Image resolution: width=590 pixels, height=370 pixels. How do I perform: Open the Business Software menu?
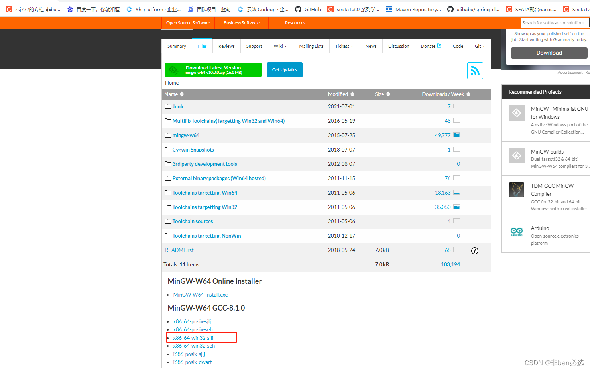click(x=242, y=23)
